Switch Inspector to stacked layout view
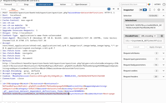This screenshot has height=103, width=166. (141, 10)
